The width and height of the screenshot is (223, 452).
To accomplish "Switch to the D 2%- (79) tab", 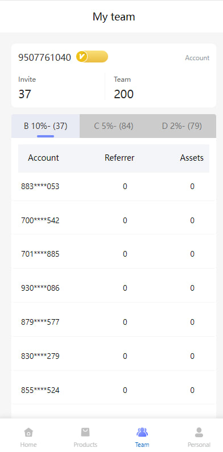I will click(x=182, y=126).
